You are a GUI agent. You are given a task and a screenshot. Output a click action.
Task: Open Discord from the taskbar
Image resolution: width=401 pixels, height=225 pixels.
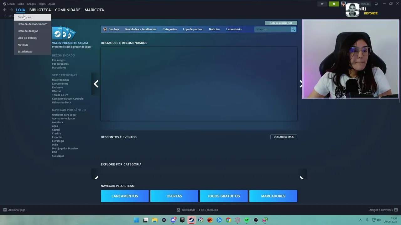pyautogui.click(x=173, y=220)
